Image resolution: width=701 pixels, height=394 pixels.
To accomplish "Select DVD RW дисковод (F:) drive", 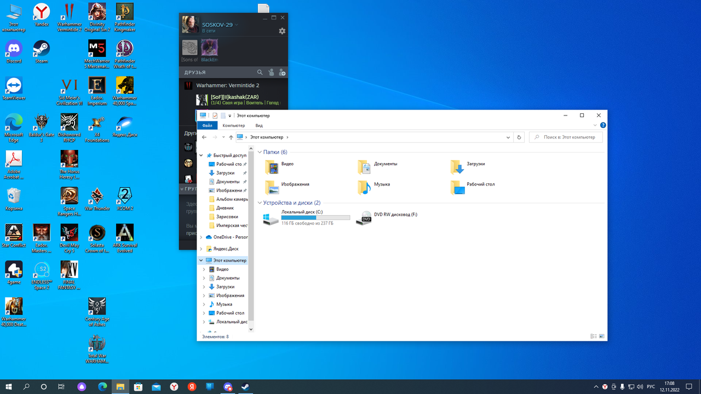I will tap(387, 218).
